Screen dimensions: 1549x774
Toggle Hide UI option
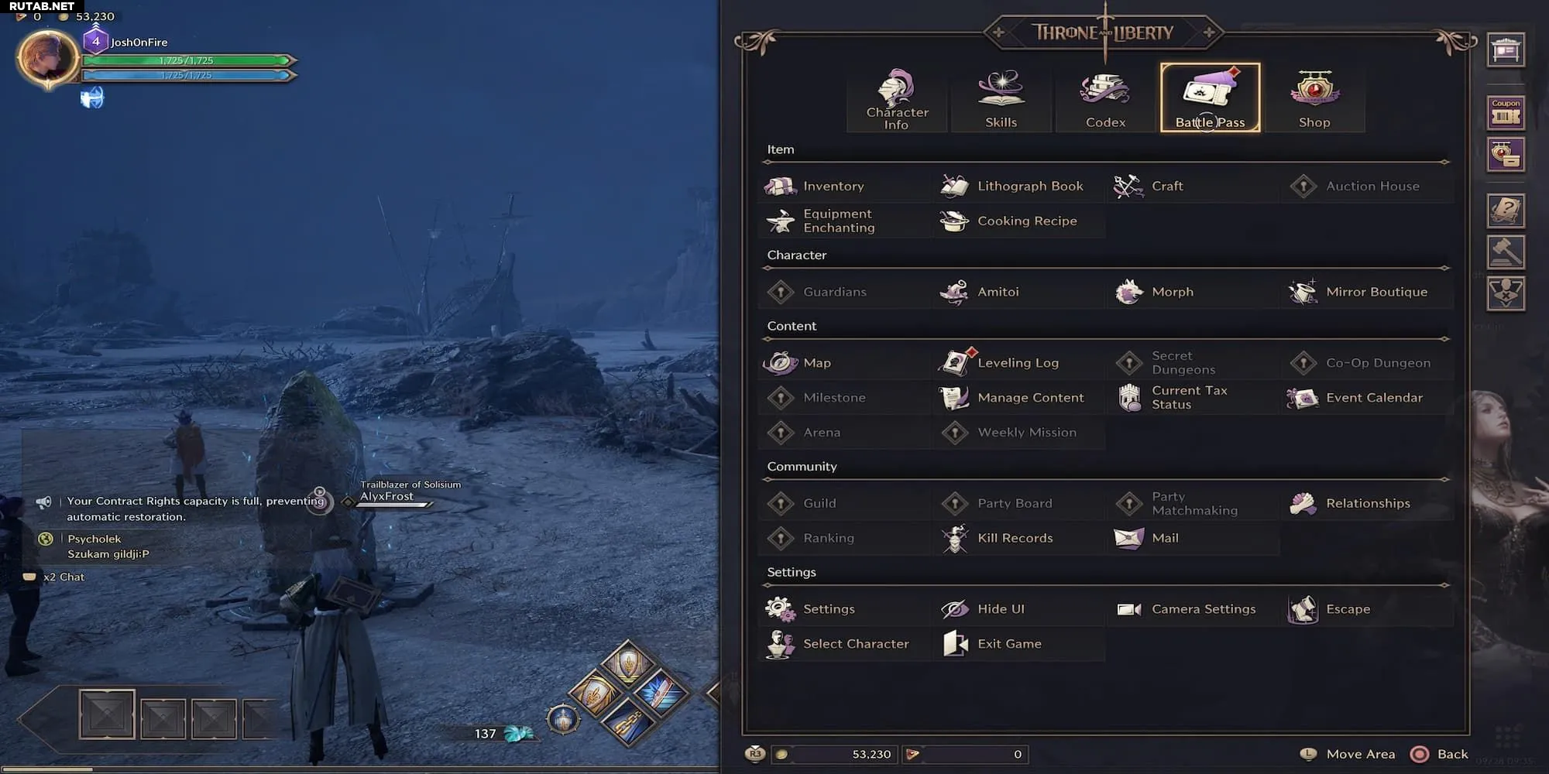(x=1019, y=609)
